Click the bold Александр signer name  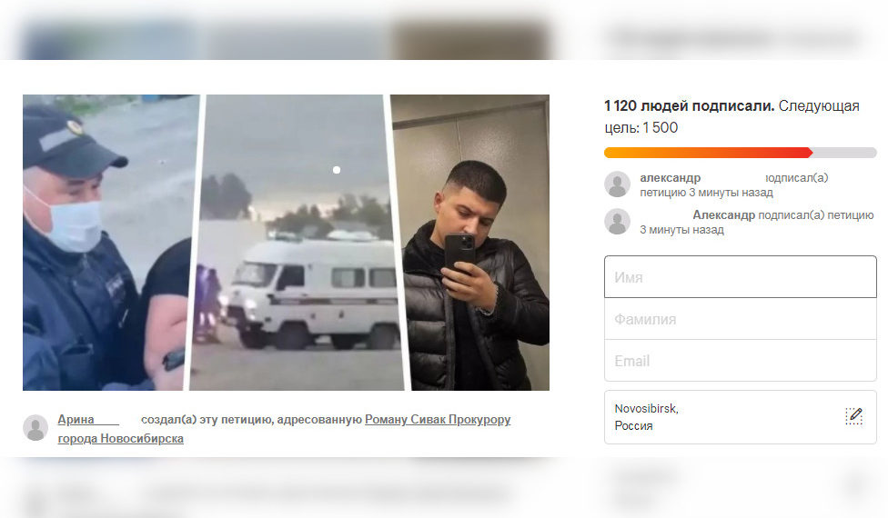tap(723, 214)
